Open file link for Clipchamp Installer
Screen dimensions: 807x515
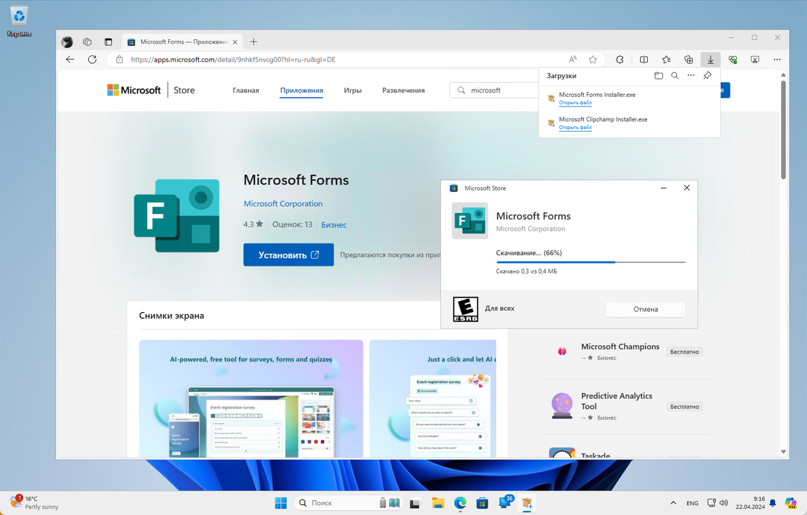575,128
